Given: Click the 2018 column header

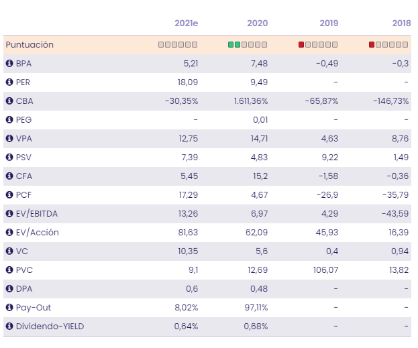Looking at the screenshot, I should coord(401,23).
